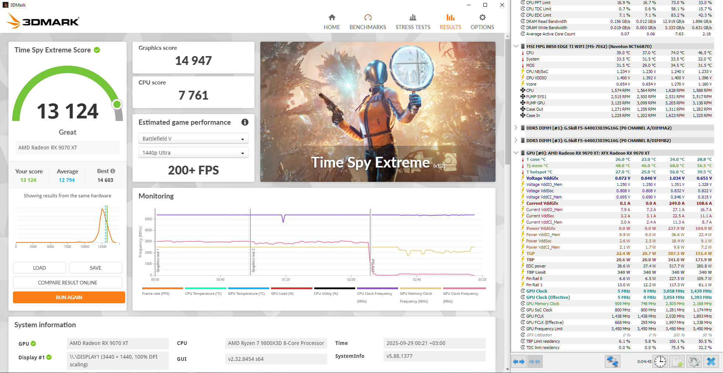Expand the DDR5 DIMM [#1] sensor group
723x373 pixels.
(x=516, y=128)
